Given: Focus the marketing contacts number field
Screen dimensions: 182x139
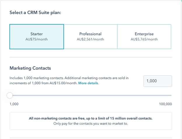Looking at the screenshot, I should (157, 81).
